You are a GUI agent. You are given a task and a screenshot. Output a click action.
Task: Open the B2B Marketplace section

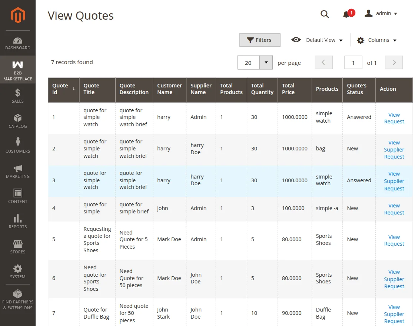coord(17,70)
